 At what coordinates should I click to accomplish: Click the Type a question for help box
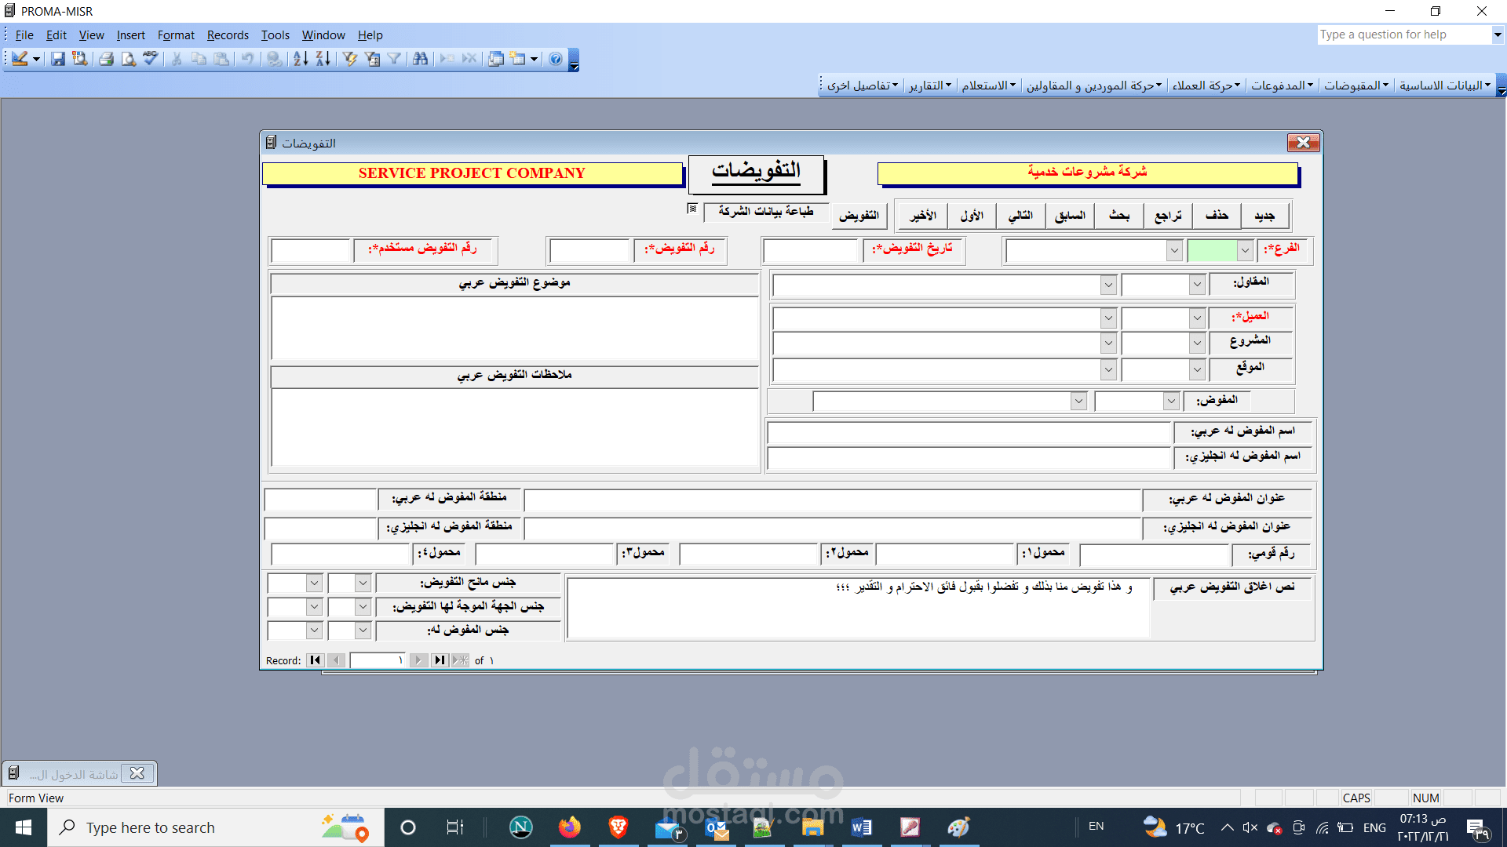coord(1403,35)
